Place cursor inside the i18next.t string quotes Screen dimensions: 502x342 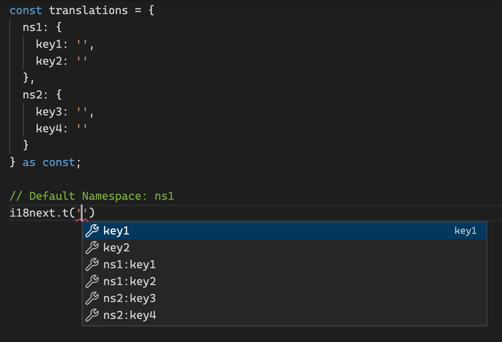pyautogui.click(x=83, y=213)
